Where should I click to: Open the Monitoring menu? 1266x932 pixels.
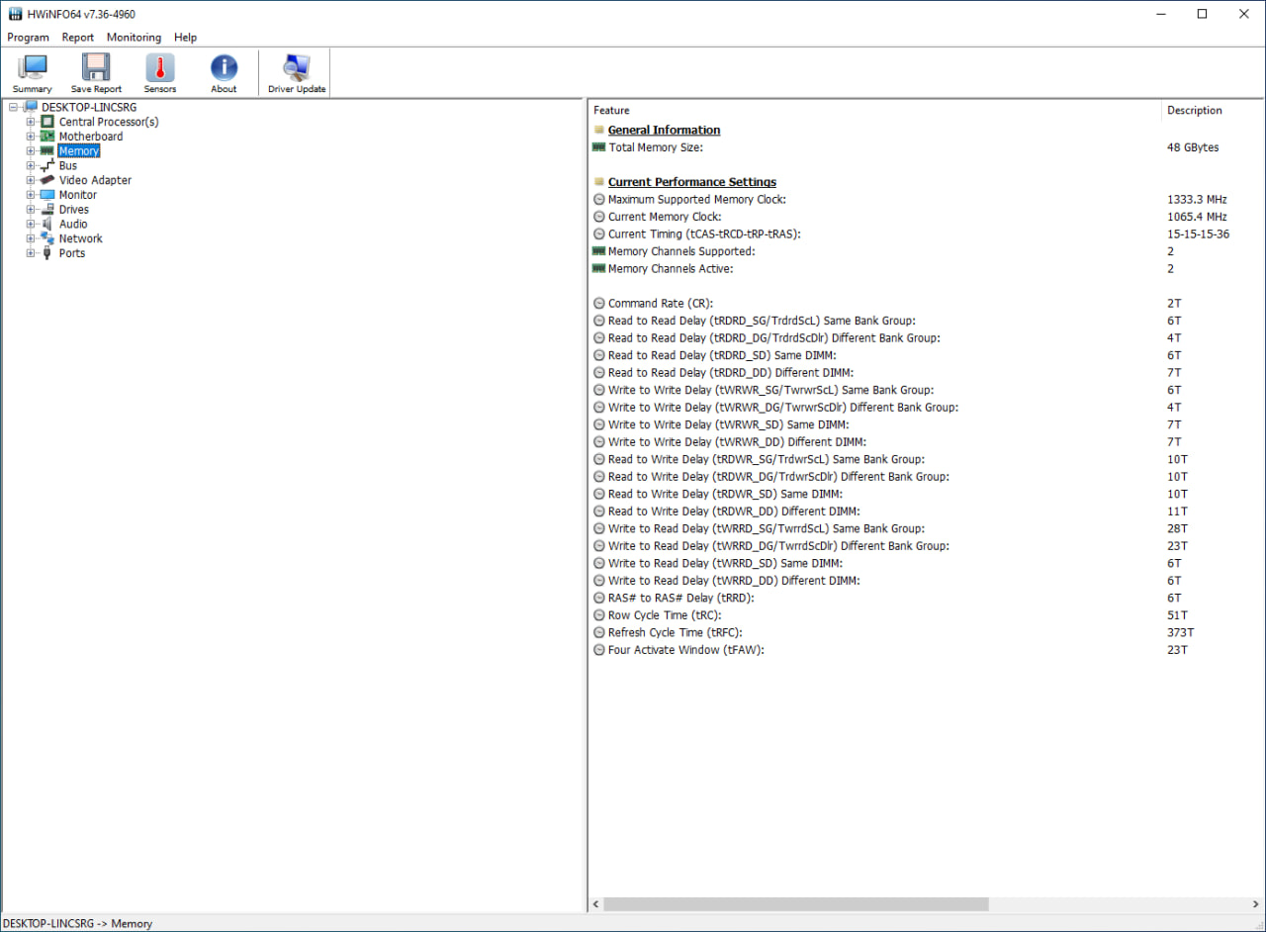tap(134, 38)
